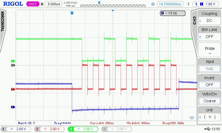Image resolution: width=222 pixels, height=133 pixels.
Task: Click the 10:55 clock display
Action: click(x=216, y=129)
